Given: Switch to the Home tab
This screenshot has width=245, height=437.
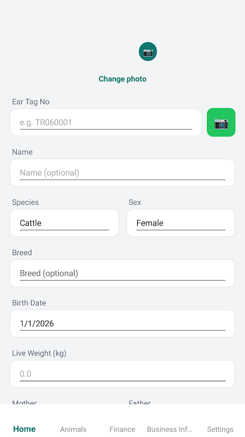Looking at the screenshot, I should [x=24, y=429].
